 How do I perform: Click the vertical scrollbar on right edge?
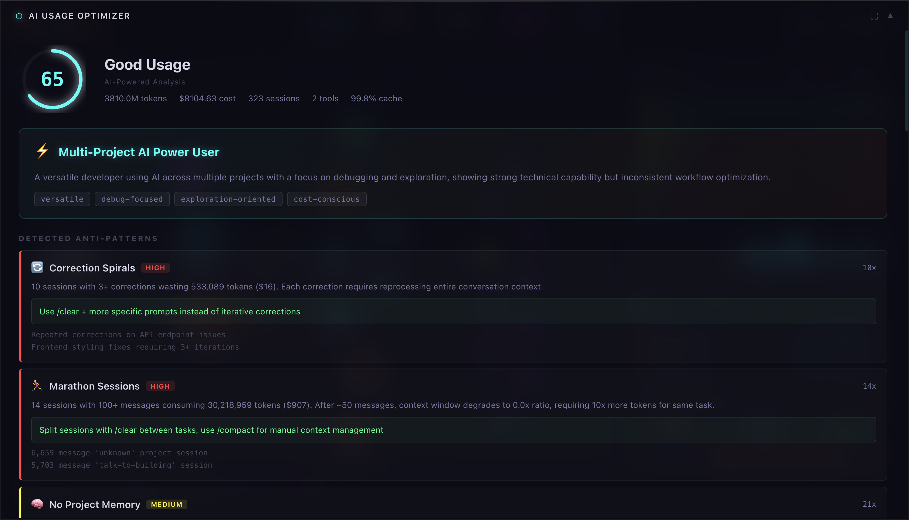coord(907,80)
